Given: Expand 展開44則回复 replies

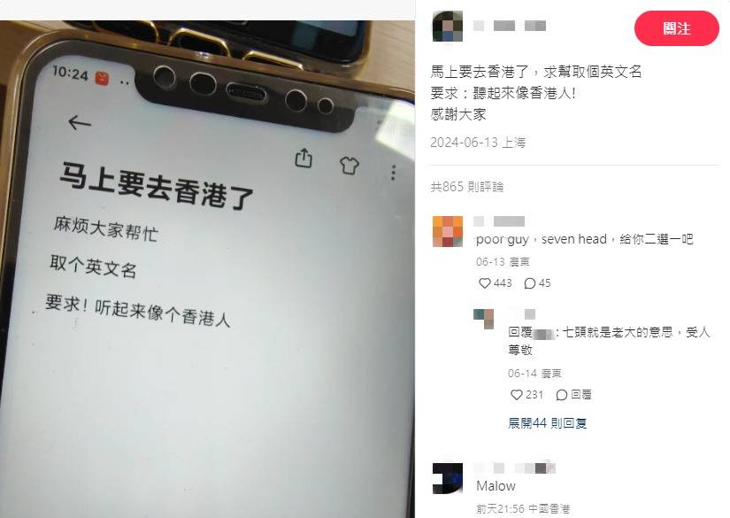Looking at the screenshot, I should click(x=547, y=423).
